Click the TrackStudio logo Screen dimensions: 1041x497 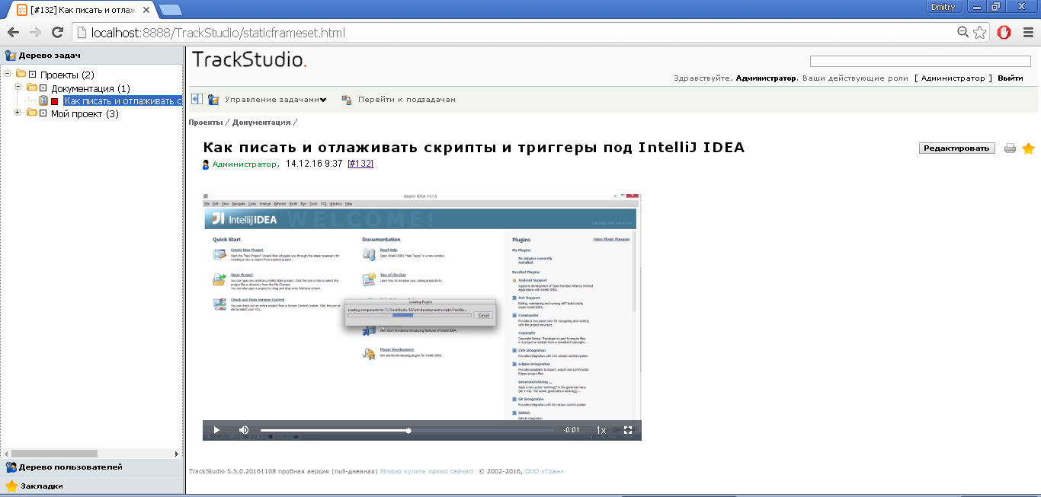249,59
